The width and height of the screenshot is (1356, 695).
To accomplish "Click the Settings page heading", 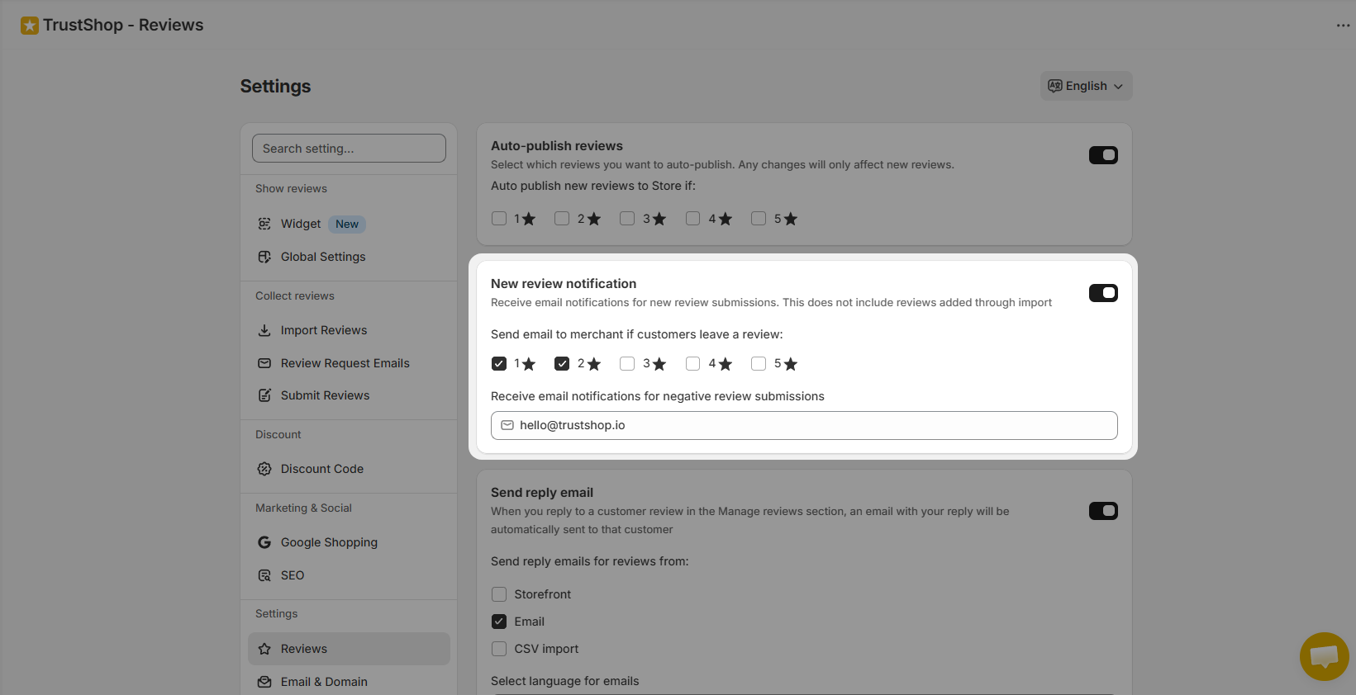I will [275, 87].
